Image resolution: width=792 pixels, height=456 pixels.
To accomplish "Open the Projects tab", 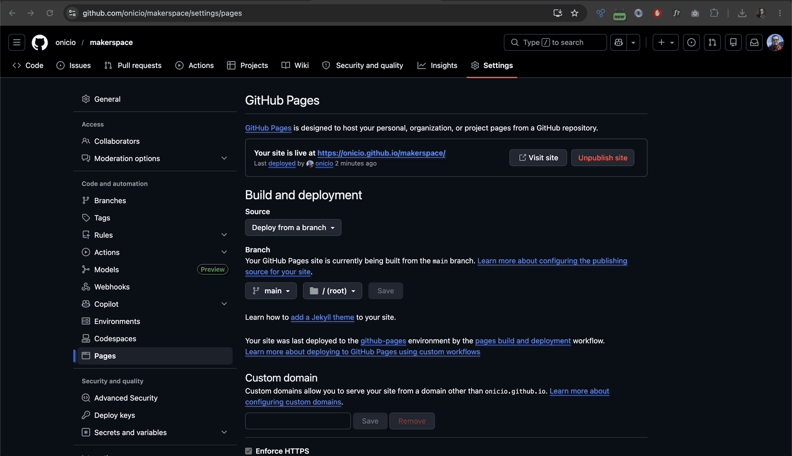I will pyautogui.click(x=247, y=65).
